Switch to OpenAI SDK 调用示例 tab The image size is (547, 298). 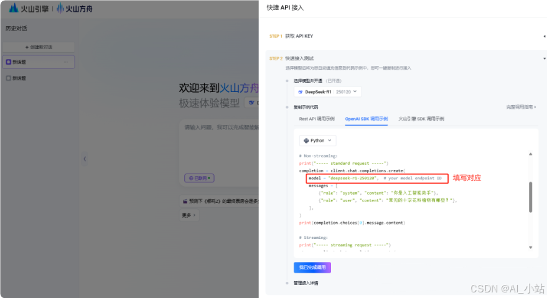pos(367,119)
